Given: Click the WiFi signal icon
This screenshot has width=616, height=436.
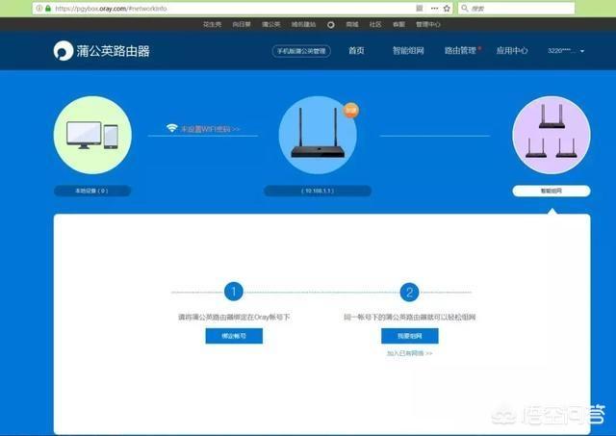Looking at the screenshot, I should [172, 128].
